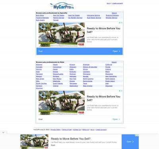
Task: Select the Limousine Service specialty
Action: [x=93, y=16]
